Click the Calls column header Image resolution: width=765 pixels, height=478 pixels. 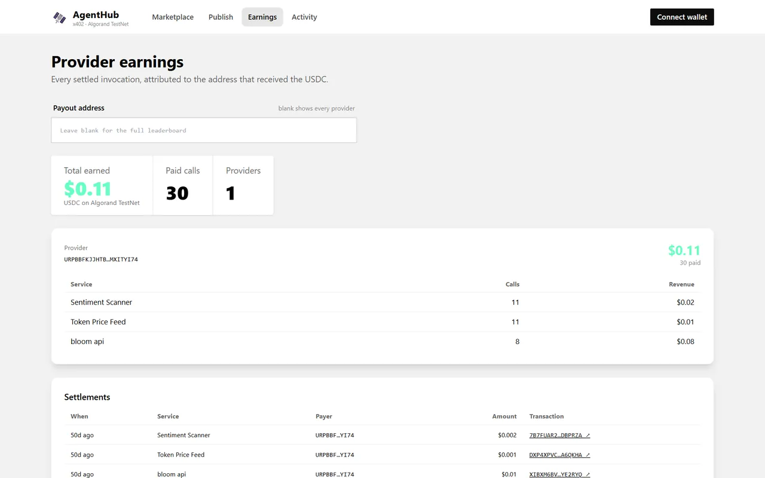pyautogui.click(x=512, y=284)
